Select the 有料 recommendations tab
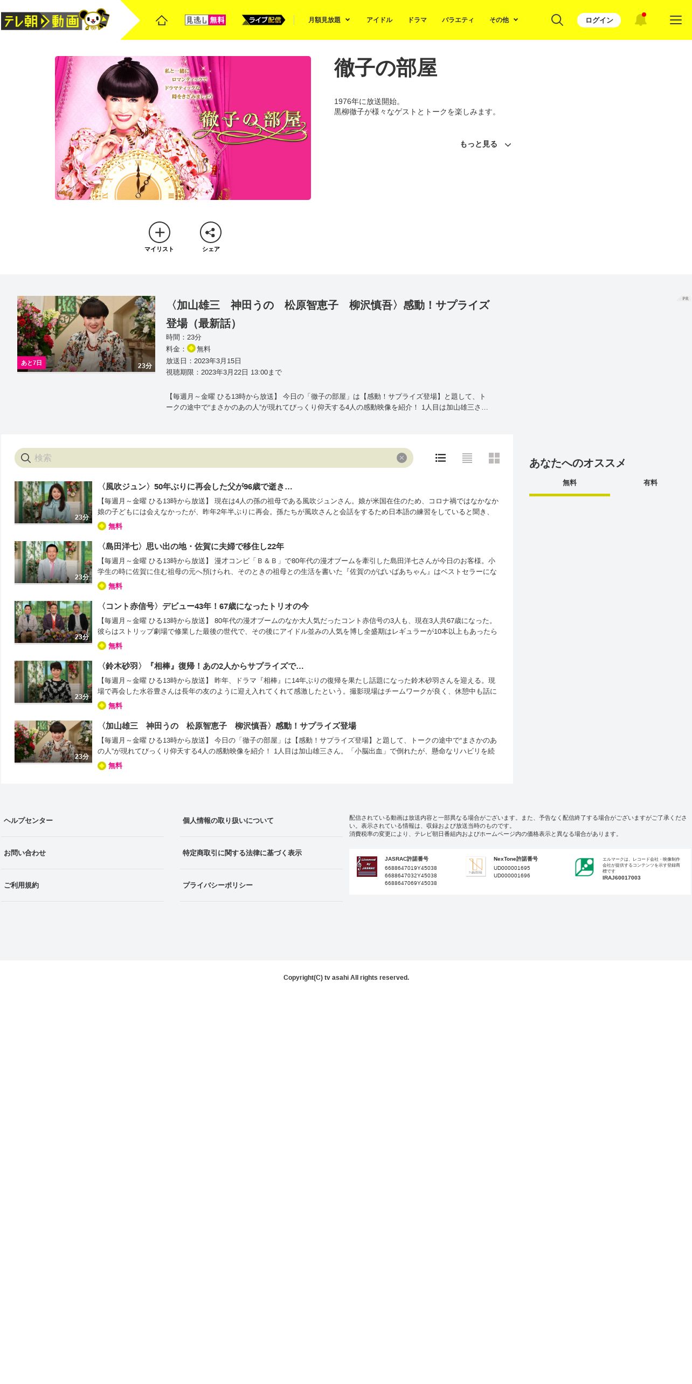Image resolution: width=692 pixels, height=1384 pixels. click(651, 483)
